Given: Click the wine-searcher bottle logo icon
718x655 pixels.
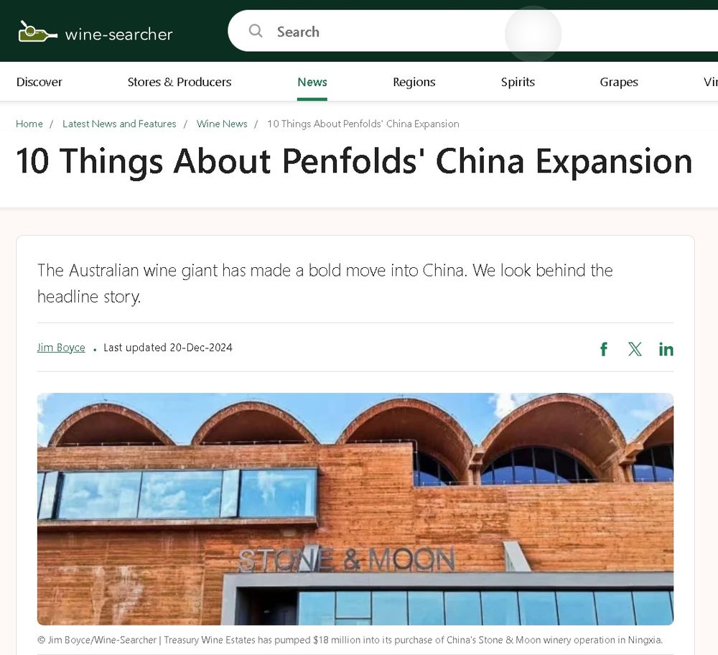Looking at the screenshot, I should point(38,32).
